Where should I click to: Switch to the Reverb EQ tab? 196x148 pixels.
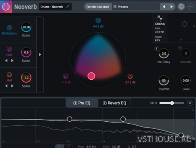tap(114, 103)
